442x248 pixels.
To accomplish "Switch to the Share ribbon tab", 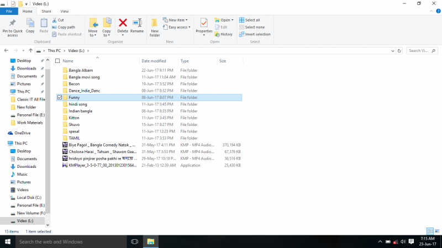I will (46, 11).
